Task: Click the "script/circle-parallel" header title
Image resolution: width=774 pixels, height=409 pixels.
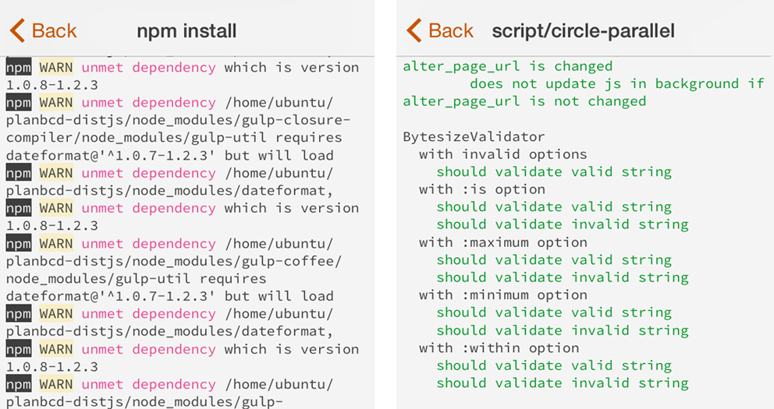Action: [x=583, y=31]
